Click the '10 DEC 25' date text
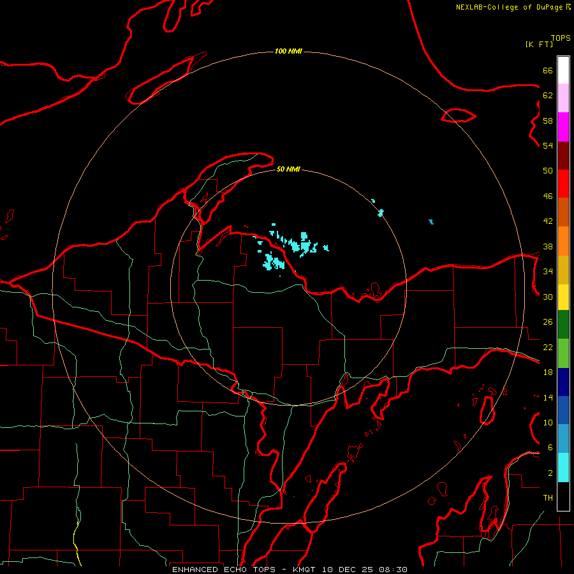574x574 pixels. [x=348, y=570]
